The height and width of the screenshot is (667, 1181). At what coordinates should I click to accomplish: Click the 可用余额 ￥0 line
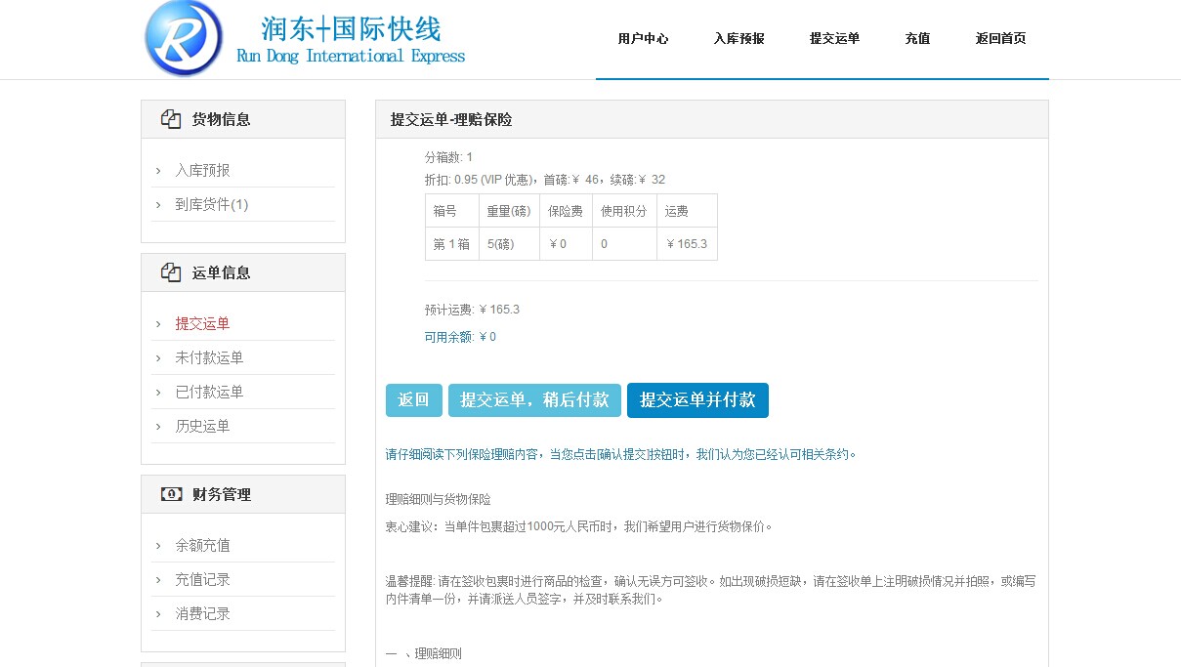tap(460, 337)
